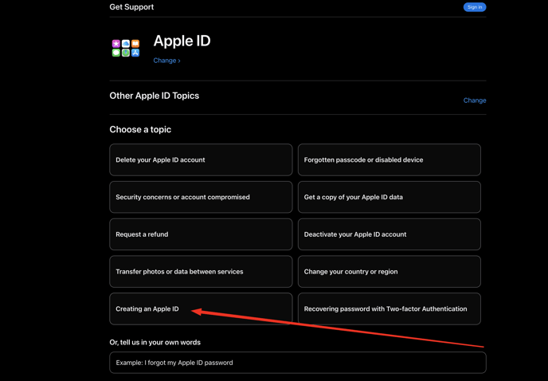
Task: Choose Get a copy of your Apple ID data
Action: [389, 197]
